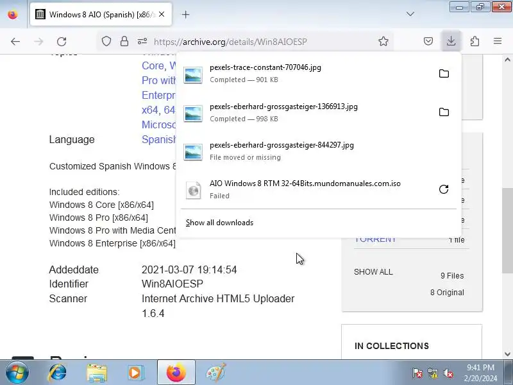Open site permissions icon in address bar
The height and width of the screenshot is (385, 513).
(142, 42)
